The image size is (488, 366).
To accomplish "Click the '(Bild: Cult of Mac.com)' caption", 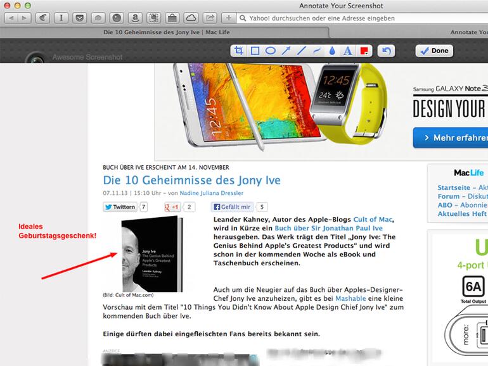I will click(128, 295).
